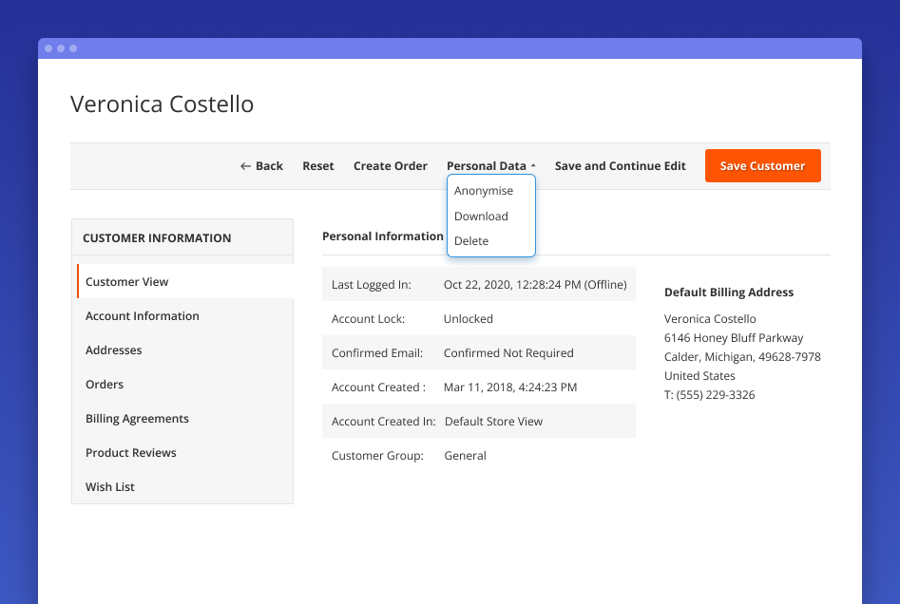Open the Product Reviews section

point(130,452)
